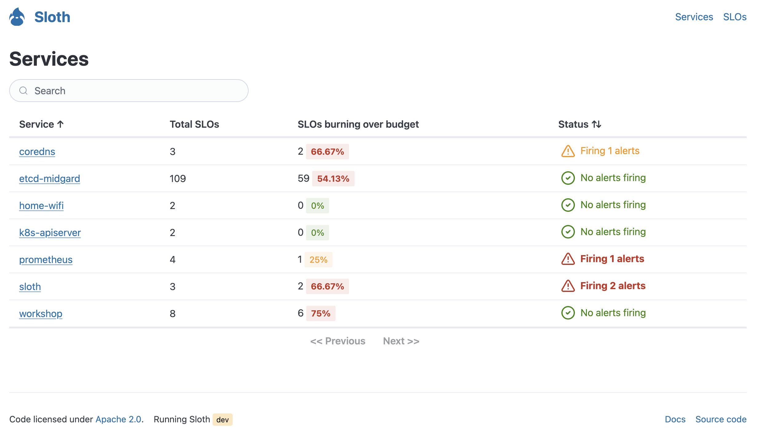Open the coredns service link

(37, 152)
